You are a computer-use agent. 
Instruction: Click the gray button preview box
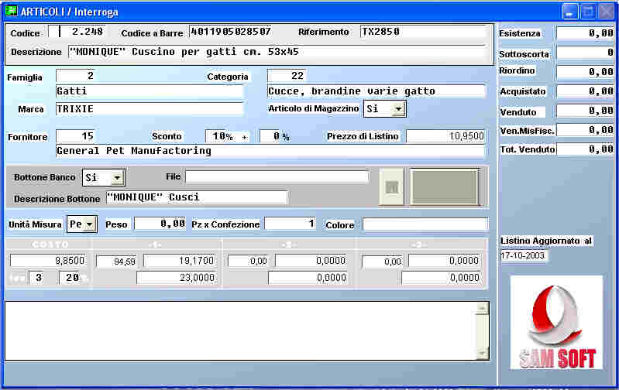[445, 187]
